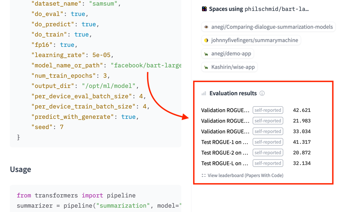Click the 21.983 validation score value
Image resolution: width=338 pixels, height=212 pixels.
(302, 121)
